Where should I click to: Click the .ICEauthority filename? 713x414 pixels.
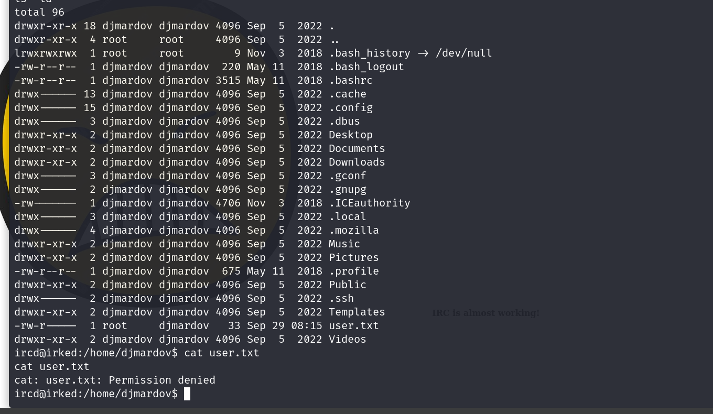pos(369,203)
